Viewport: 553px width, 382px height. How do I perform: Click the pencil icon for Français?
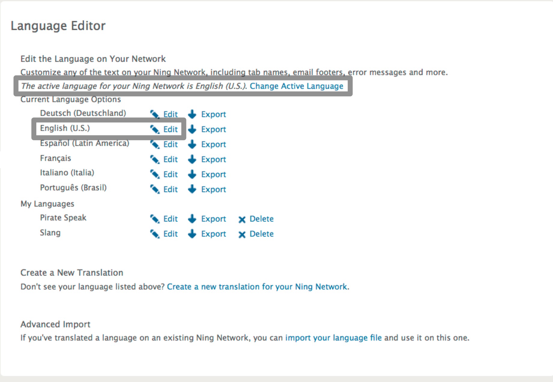155,159
